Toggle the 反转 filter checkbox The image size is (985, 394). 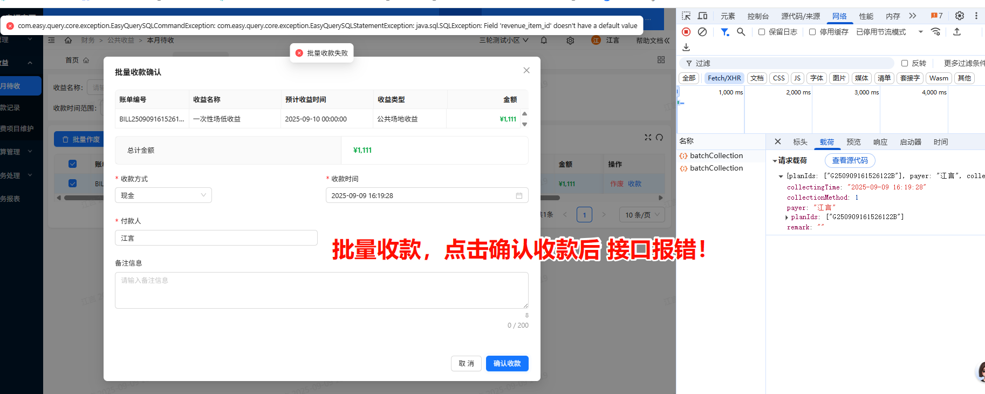[905, 63]
